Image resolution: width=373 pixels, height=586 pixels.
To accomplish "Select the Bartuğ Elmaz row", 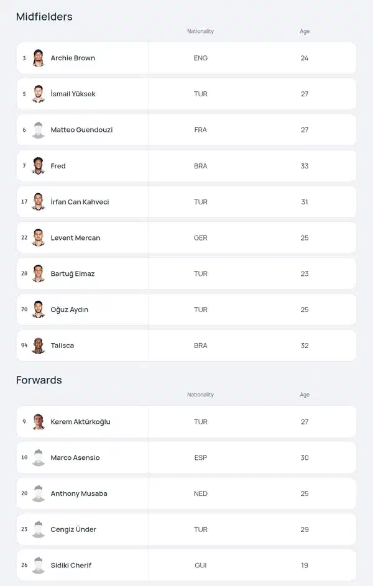I will (x=186, y=273).
